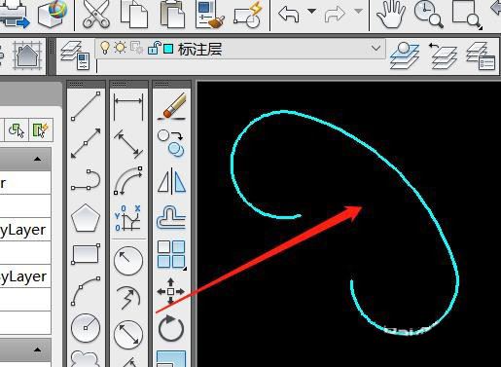
Task: Click Make Object's Layer Current icon
Action: tap(405, 55)
